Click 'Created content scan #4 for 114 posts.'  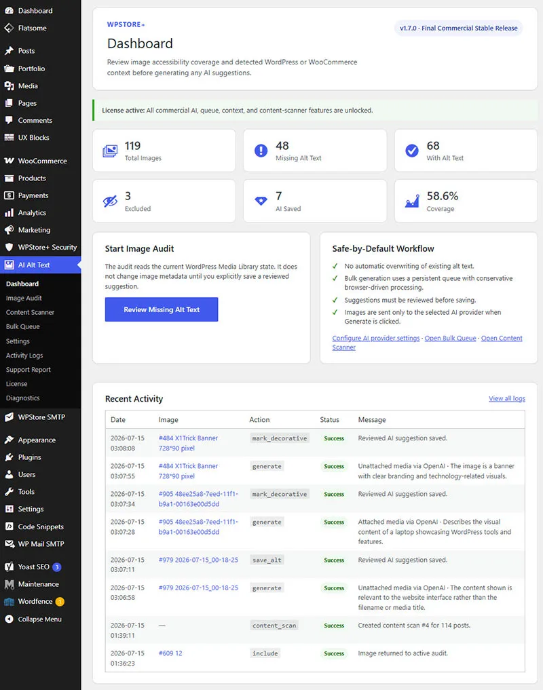[414, 625]
